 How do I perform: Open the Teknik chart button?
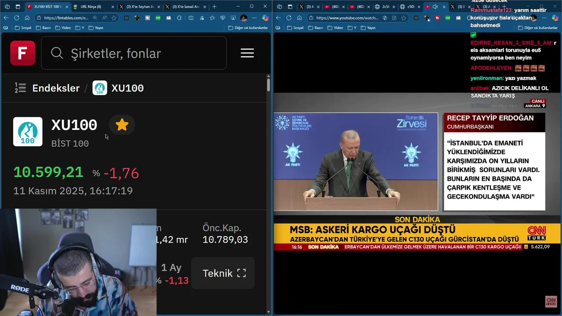[224, 273]
